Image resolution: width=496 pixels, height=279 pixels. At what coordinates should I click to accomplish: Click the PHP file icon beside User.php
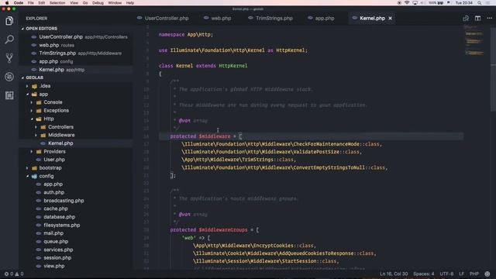tap(39, 160)
